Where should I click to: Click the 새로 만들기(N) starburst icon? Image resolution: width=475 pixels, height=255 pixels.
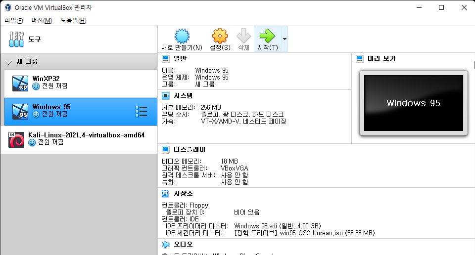click(x=182, y=36)
